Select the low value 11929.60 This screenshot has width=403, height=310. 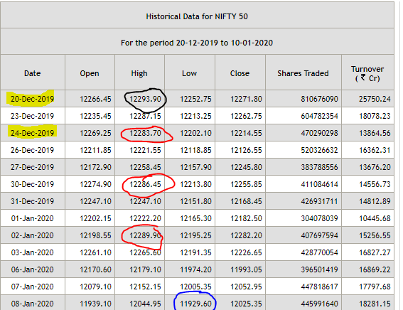pos(195,304)
